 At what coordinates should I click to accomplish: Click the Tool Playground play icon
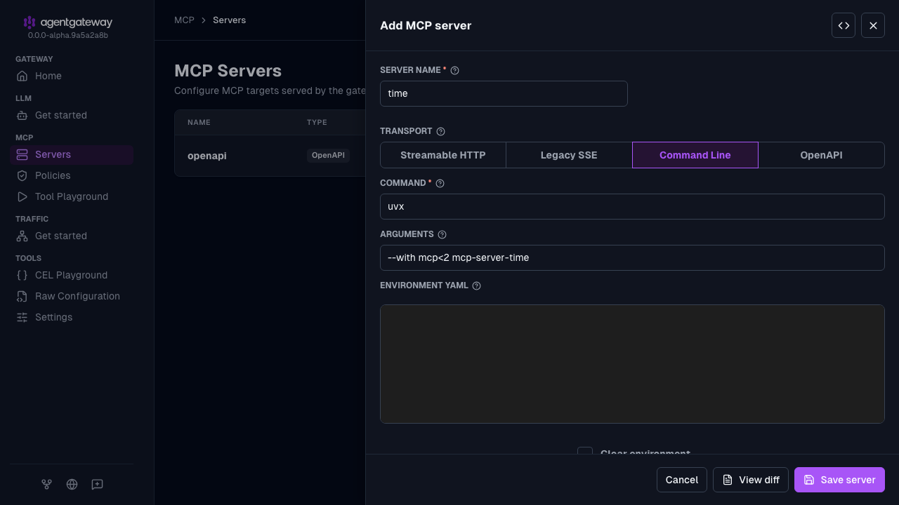[x=22, y=196]
